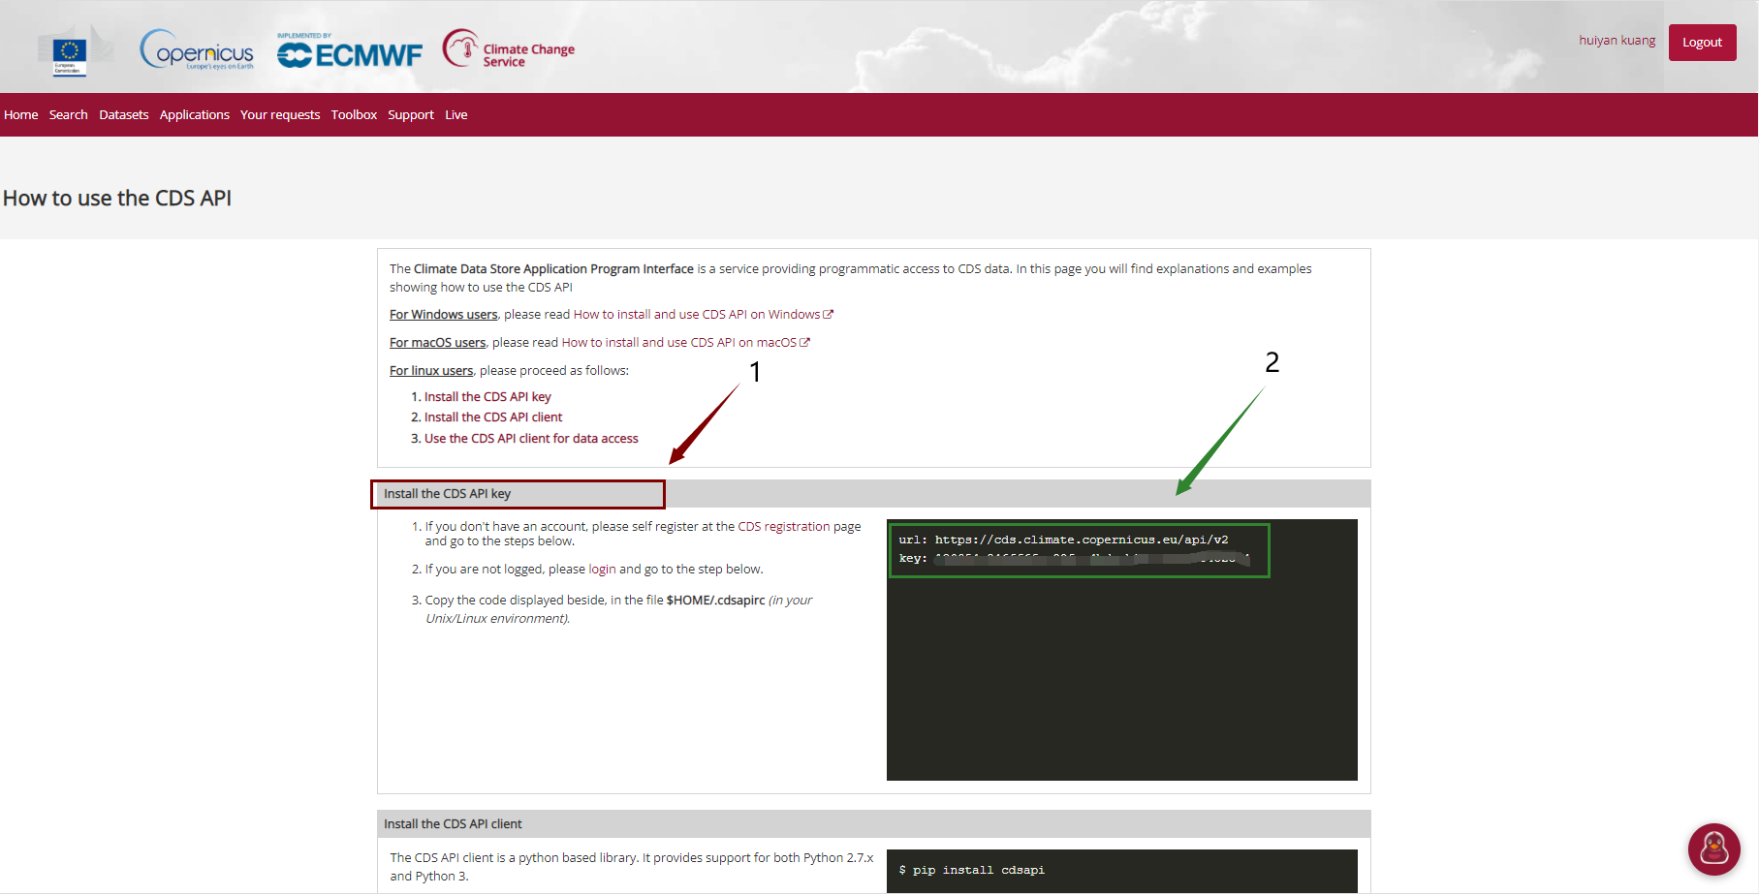1759x895 pixels.
Task: Click the external link icon beside Windows instructions
Action: click(829, 314)
